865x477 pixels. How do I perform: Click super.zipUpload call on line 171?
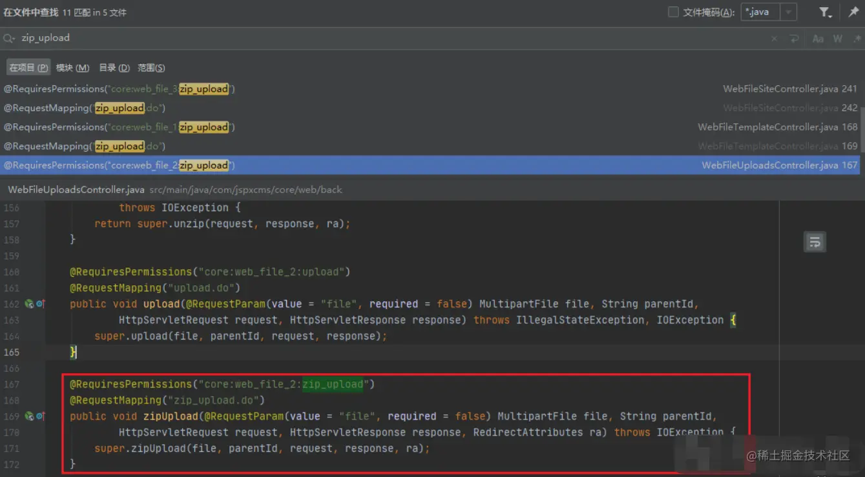262,449
